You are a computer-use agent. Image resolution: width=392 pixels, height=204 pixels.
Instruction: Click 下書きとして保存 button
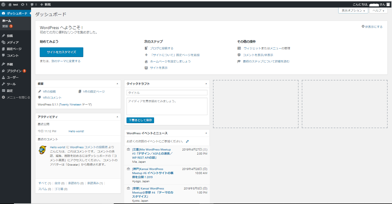coord(140,120)
